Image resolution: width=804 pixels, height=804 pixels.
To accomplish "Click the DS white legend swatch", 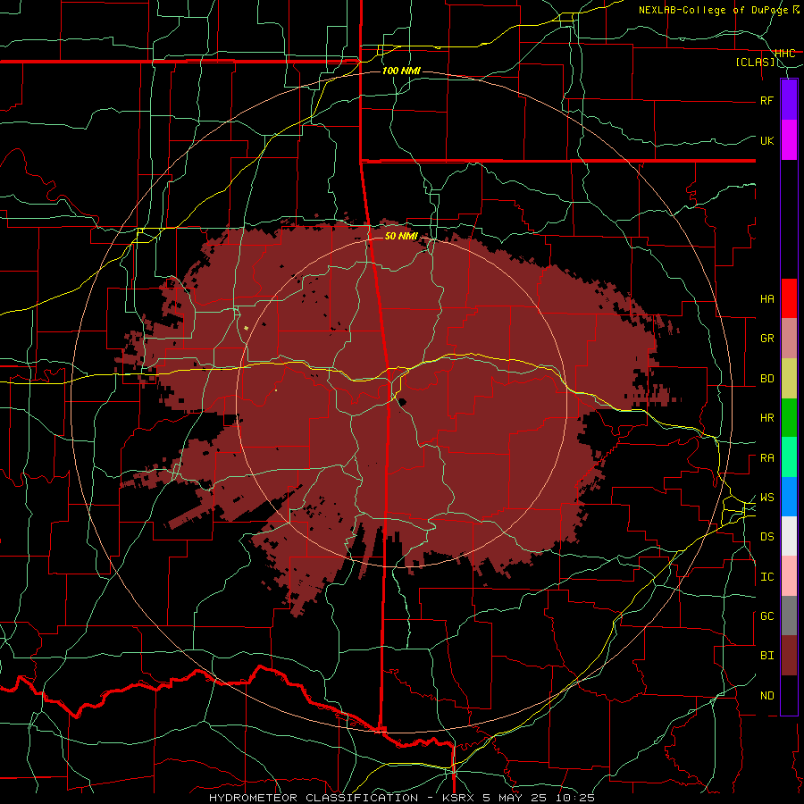I will point(789,536).
